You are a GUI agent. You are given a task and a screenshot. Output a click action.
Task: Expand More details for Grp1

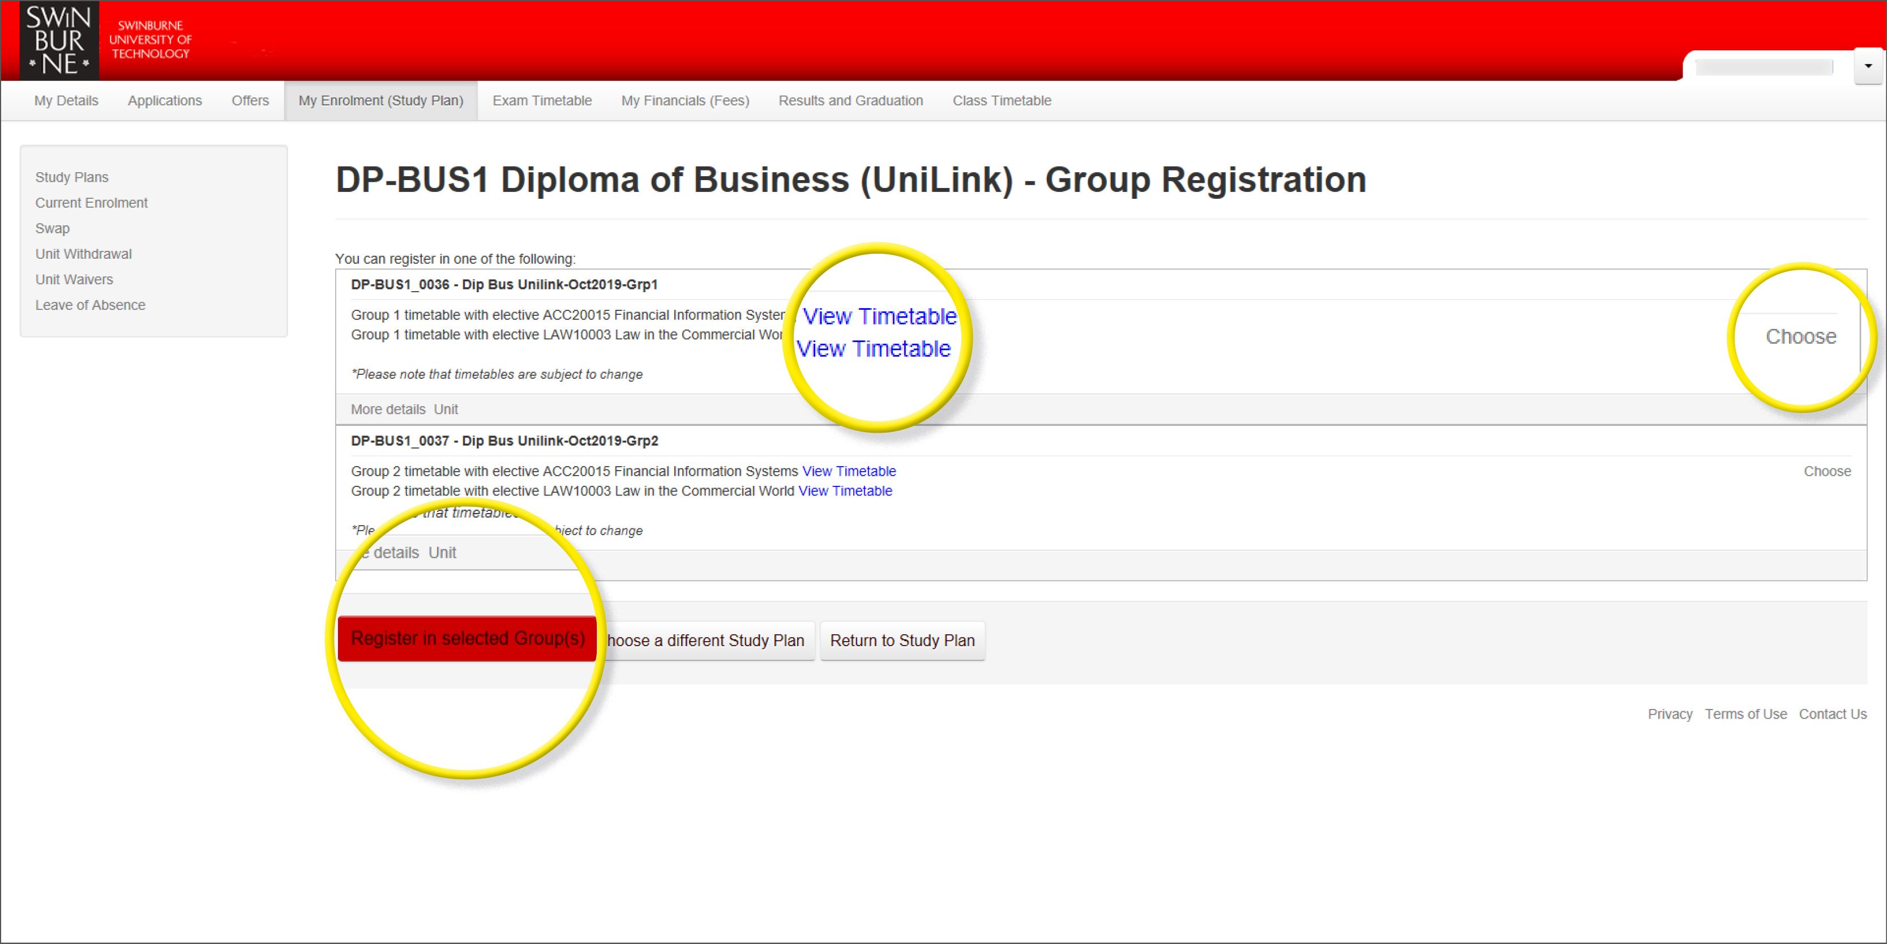[387, 409]
